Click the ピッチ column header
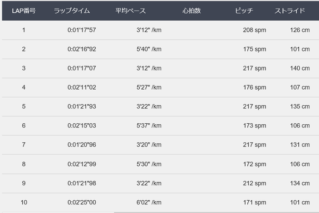This screenshot has height=213, width=319. click(244, 11)
